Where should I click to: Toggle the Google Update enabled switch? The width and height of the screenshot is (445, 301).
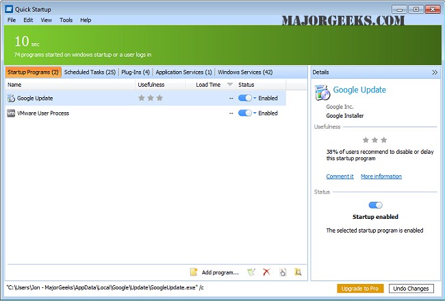(245, 98)
